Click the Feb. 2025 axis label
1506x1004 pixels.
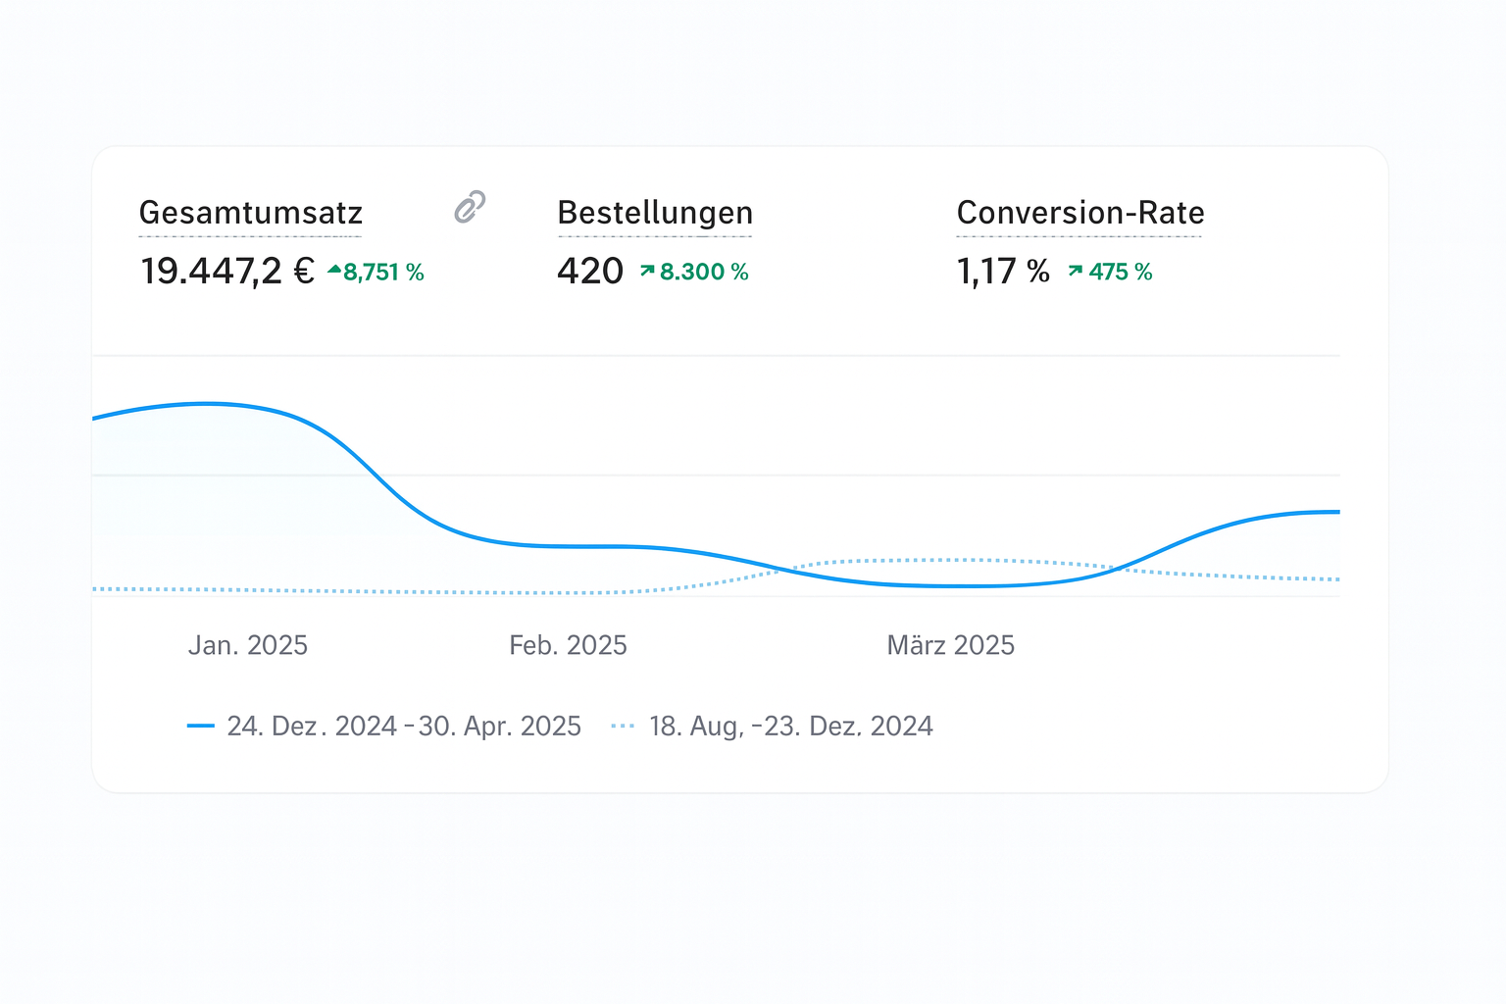click(x=568, y=645)
